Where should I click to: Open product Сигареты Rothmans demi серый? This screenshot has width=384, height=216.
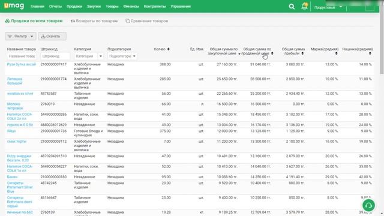[x=19, y=202]
